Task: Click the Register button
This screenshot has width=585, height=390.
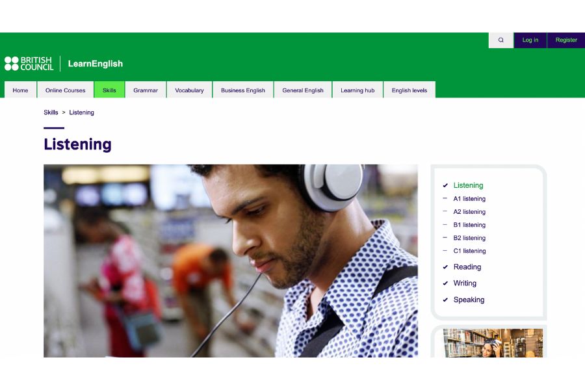Action: coord(566,40)
